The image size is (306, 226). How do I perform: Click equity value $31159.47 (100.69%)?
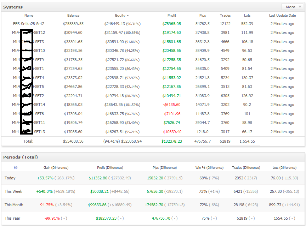pyautogui.click(x=122, y=32)
